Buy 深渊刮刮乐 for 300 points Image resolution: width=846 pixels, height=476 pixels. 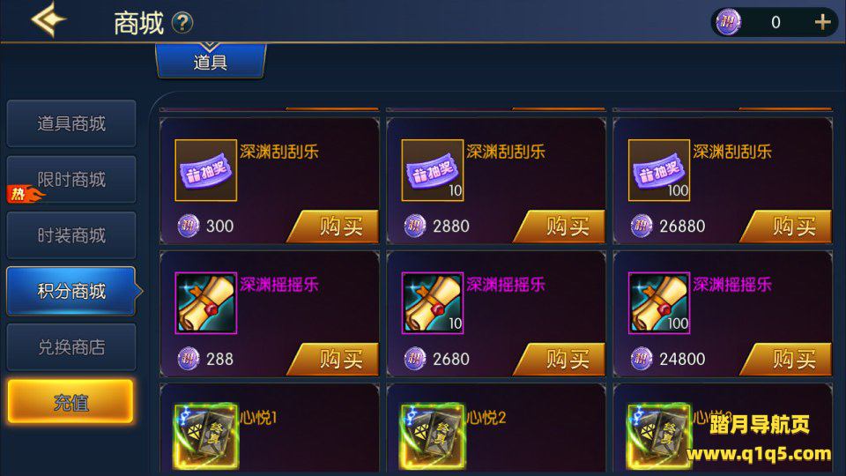[333, 227]
